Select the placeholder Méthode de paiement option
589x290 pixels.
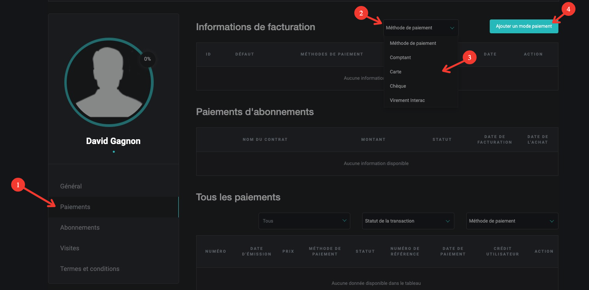click(413, 43)
